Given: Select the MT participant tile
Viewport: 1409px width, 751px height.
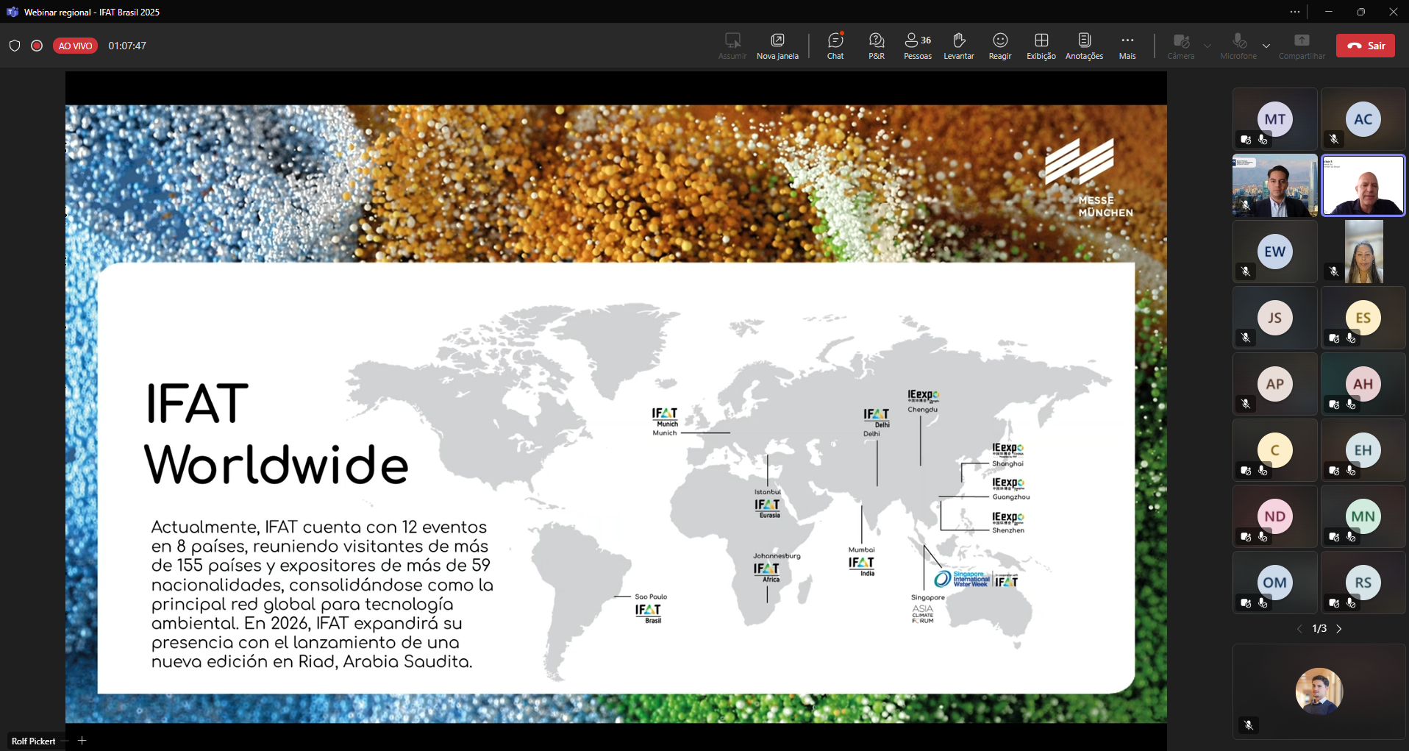Looking at the screenshot, I should coord(1275,119).
